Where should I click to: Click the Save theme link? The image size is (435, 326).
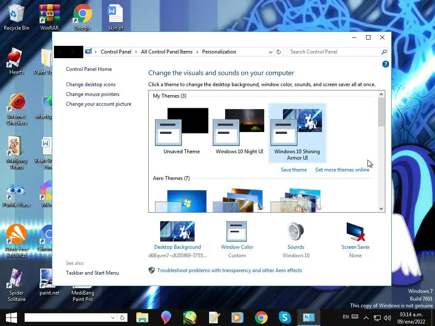(294, 170)
